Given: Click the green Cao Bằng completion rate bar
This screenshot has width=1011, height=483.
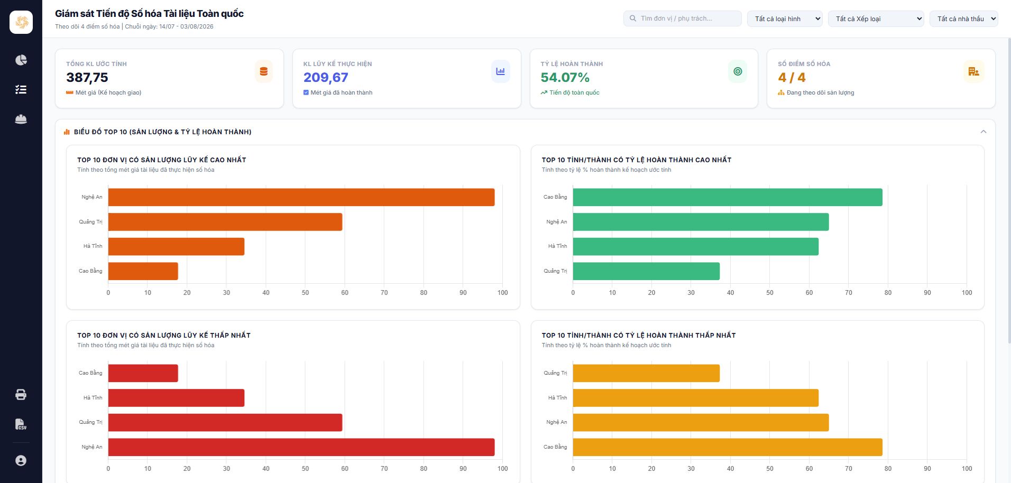Looking at the screenshot, I should pos(728,197).
